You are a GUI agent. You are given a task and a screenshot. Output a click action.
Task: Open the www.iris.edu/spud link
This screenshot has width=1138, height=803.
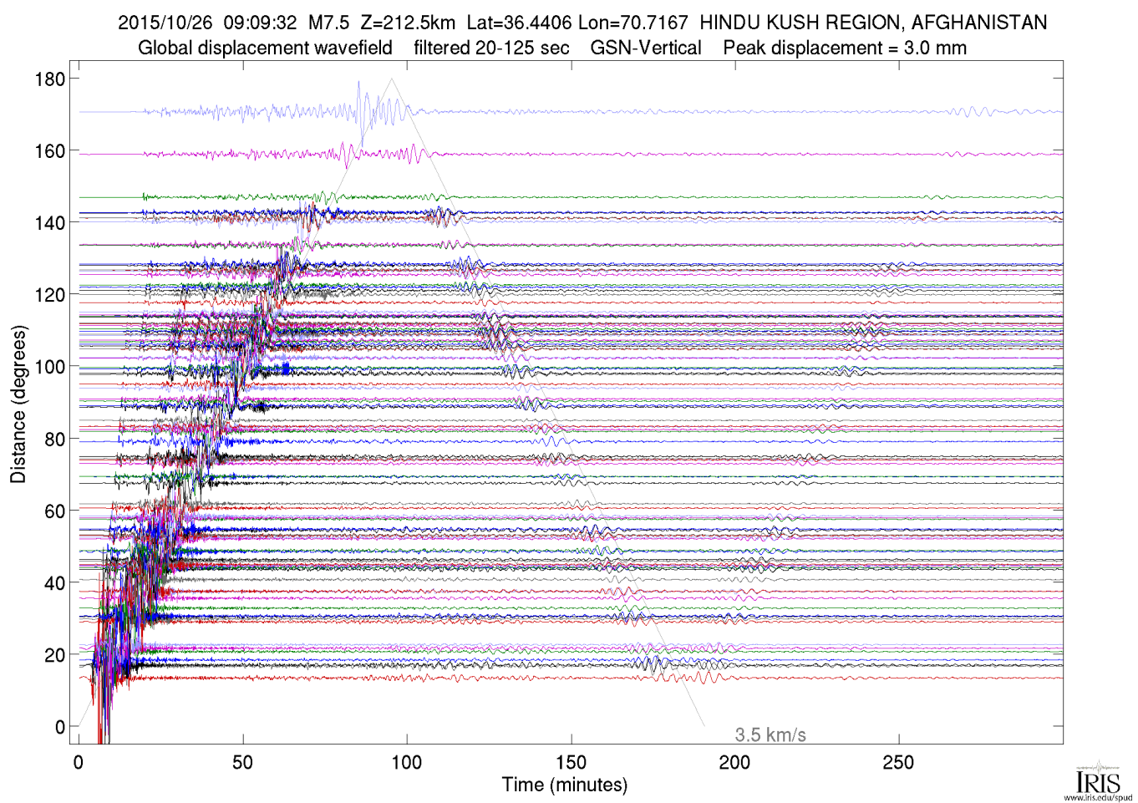(1097, 798)
